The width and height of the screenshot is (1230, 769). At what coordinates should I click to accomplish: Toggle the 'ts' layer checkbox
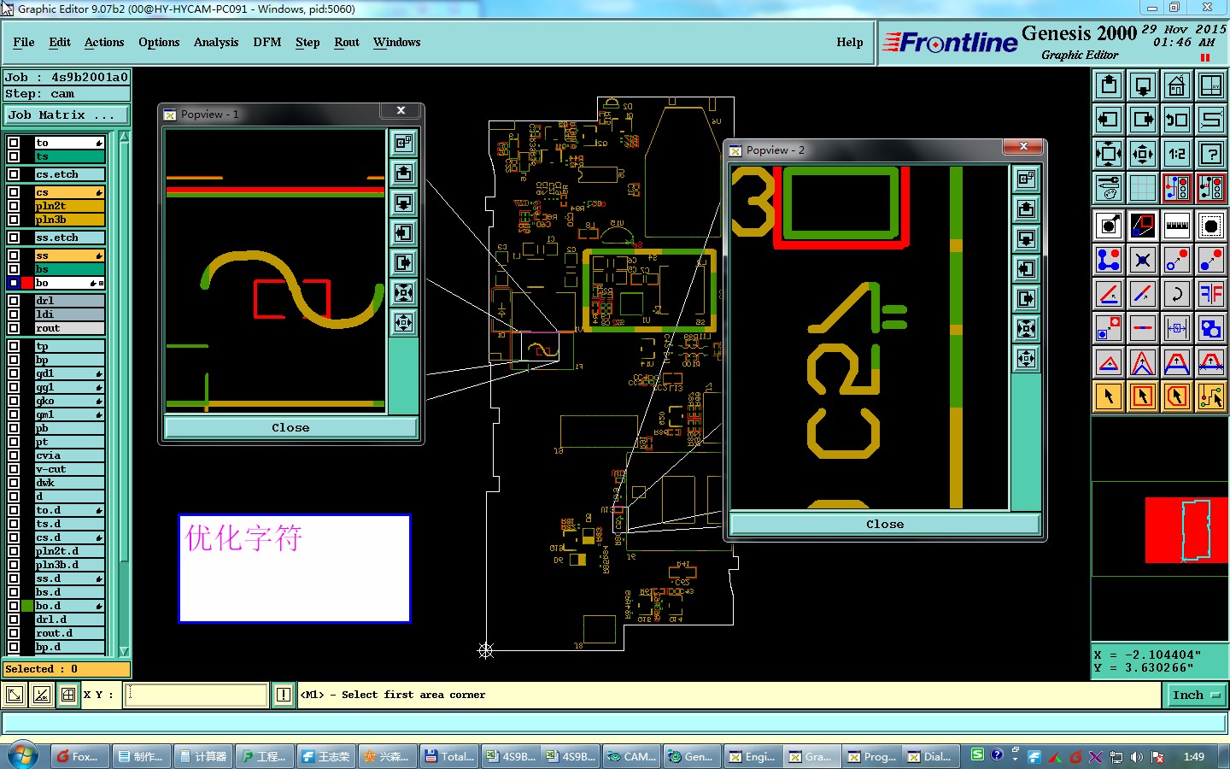14,156
